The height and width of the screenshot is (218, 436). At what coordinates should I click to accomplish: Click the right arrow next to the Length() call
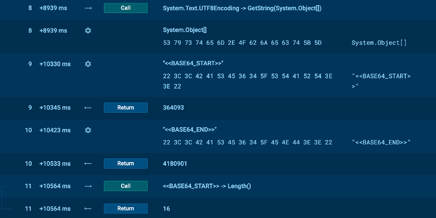point(88,186)
